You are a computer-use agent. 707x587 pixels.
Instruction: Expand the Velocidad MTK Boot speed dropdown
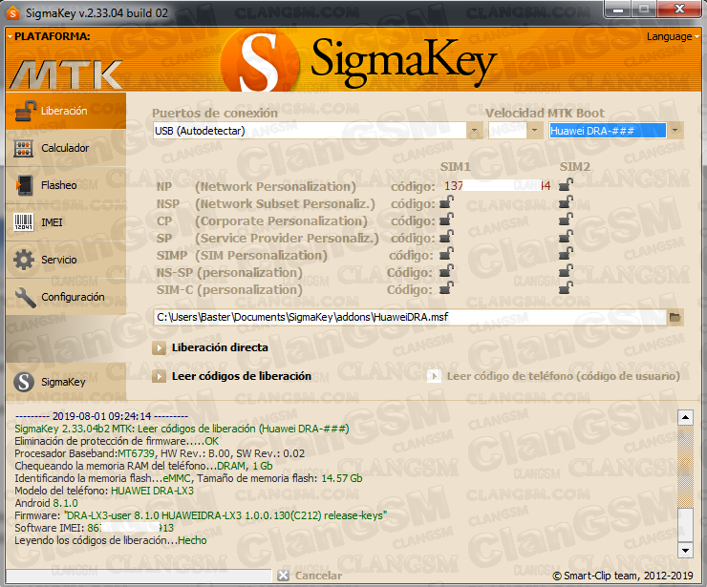(534, 131)
